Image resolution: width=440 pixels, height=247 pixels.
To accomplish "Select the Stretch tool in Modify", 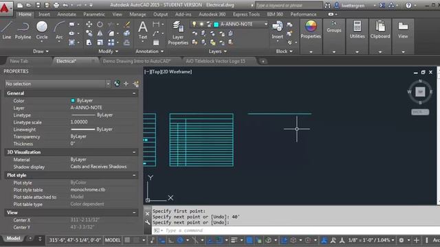I will coord(89,43).
